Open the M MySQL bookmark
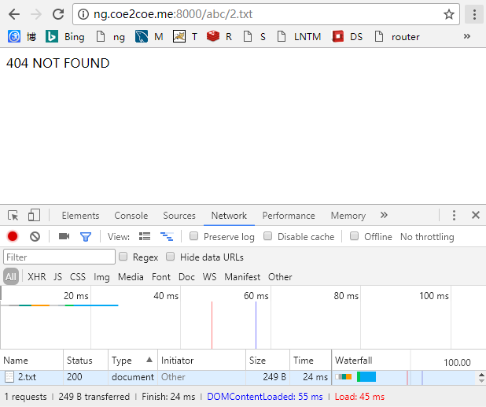The width and height of the screenshot is (486, 407). click(149, 36)
